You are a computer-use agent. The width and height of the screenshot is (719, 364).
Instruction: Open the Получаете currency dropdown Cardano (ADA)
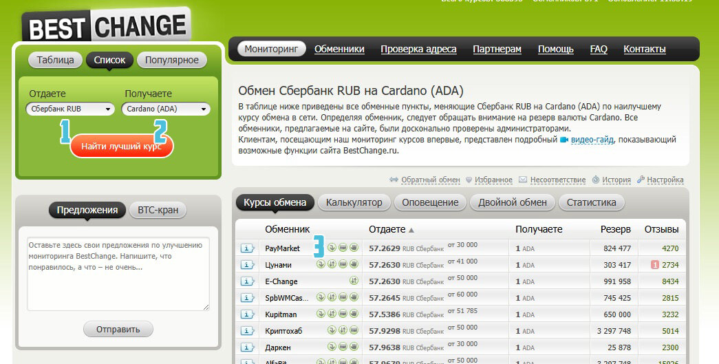tap(166, 109)
